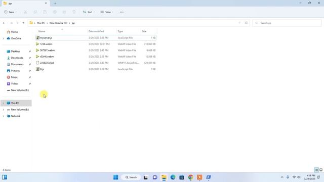324x182 pixels.
Task: Click New Volume (E:) in the address breadcrumb
Action: pyautogui.click(x=58, y=23)
